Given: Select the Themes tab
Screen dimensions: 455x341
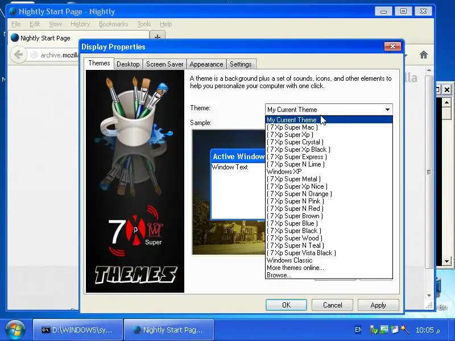Looking at the screenshot, I should coord(99,63).
